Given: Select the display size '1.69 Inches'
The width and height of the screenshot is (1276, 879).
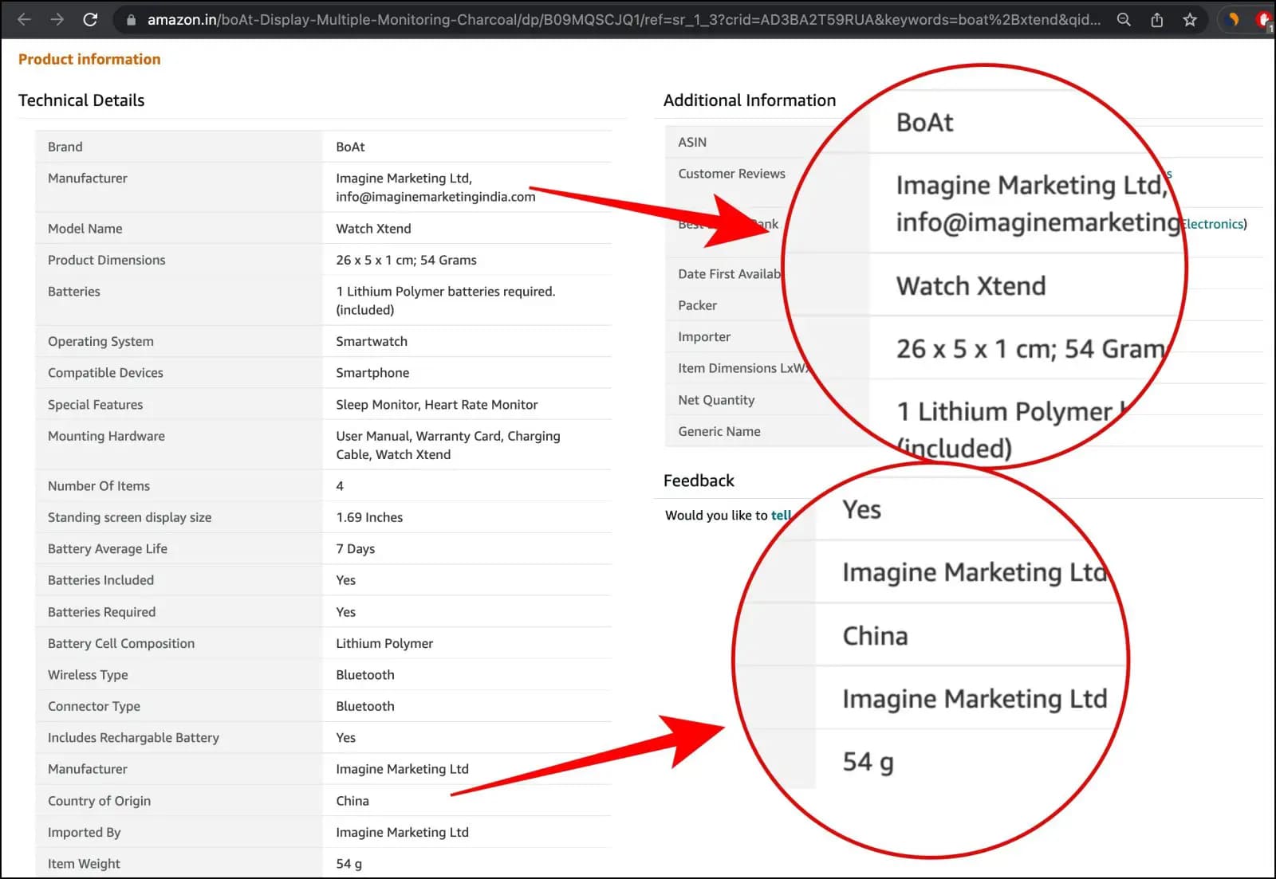Looking at the screenshot, I should (369, 517).
